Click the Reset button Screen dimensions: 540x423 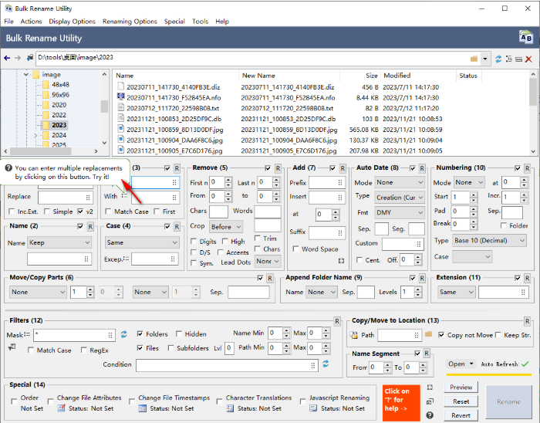pos(461,401)
